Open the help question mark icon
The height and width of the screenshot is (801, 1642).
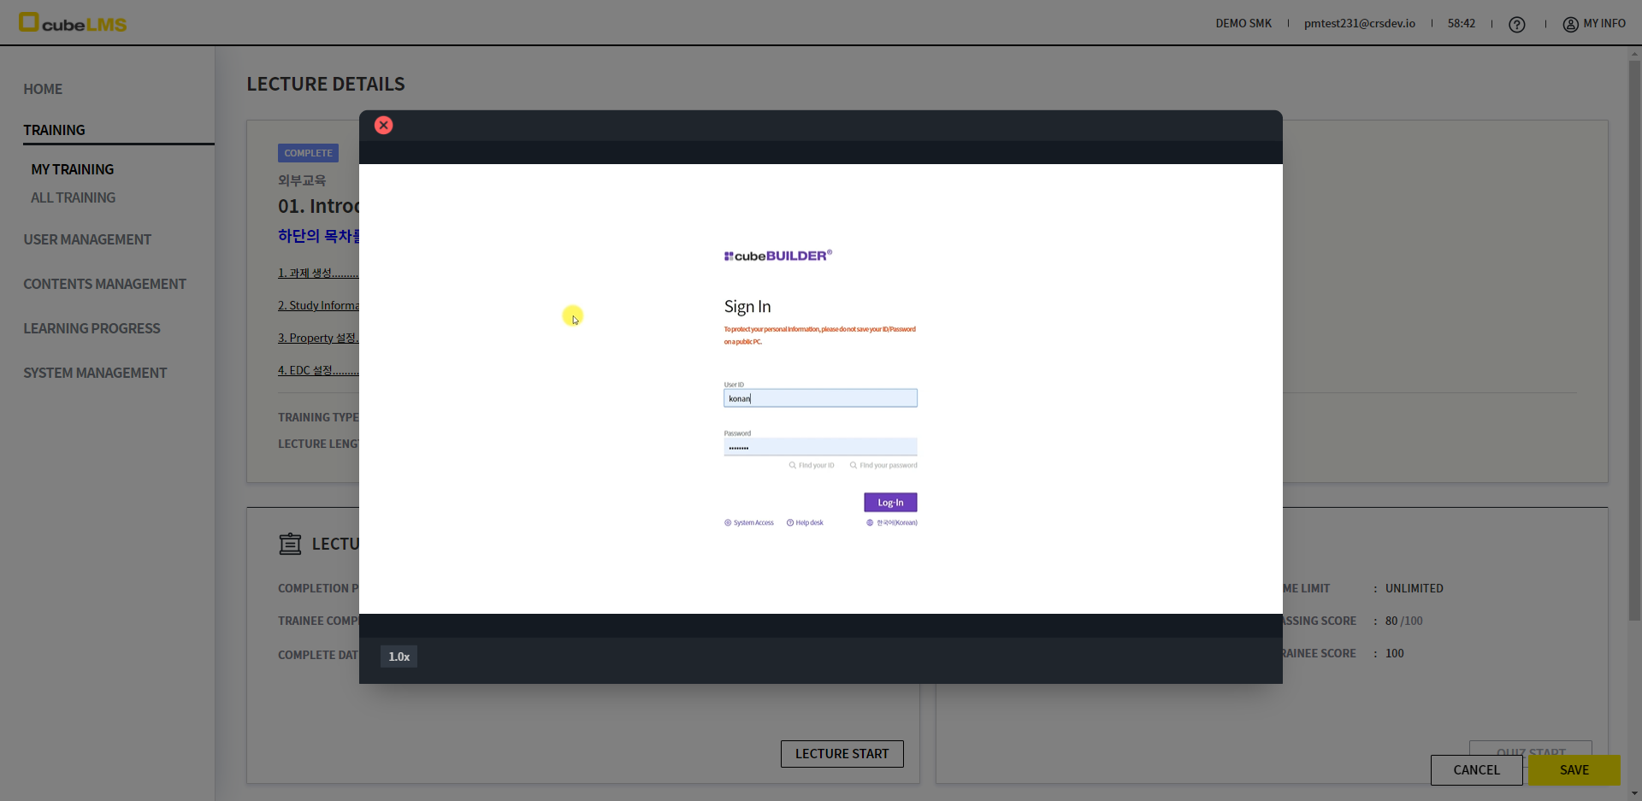[x=1516, y=25]
